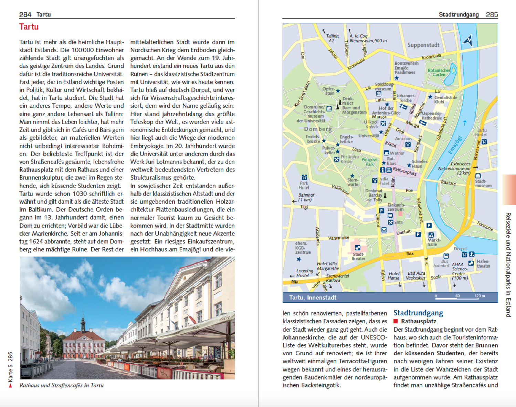Click the red square bullet before Rathausplatz subheading

pos(396,321)
